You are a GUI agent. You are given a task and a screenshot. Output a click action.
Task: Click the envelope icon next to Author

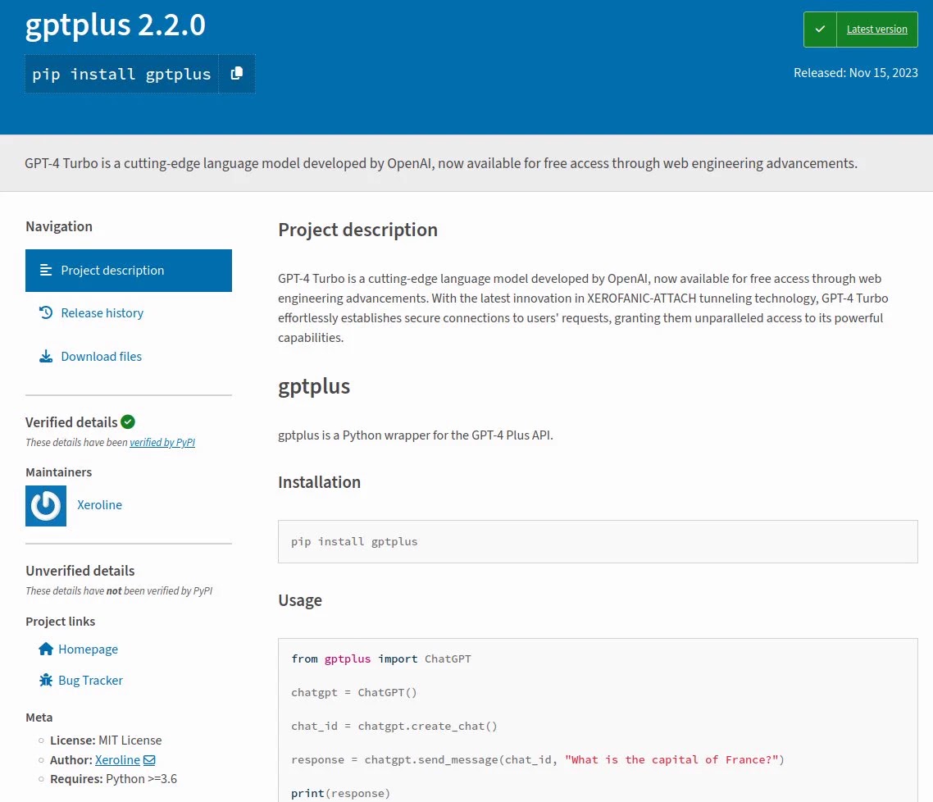(x=149, y=759)
